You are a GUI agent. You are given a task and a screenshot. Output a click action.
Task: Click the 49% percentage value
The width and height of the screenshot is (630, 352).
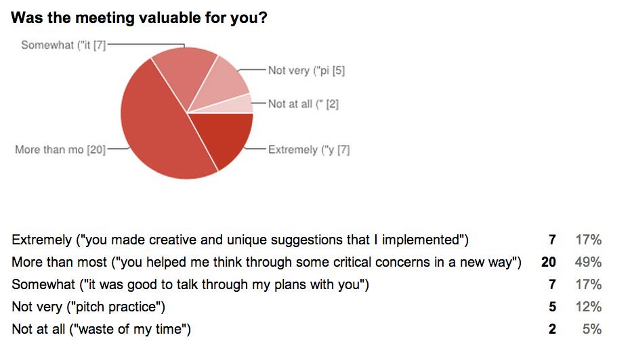click(588, 262)
